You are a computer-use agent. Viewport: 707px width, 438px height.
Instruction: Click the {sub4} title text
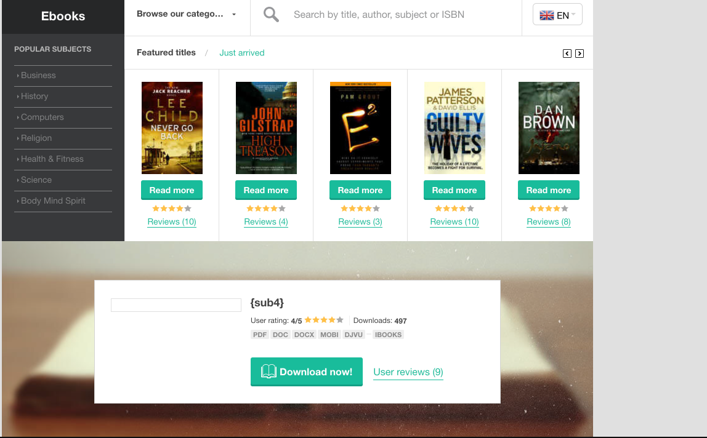point(267,303)
